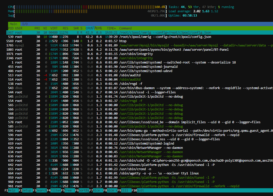Select the tuned row with PID 642
The height and width of the screenshot is (196, 273).
(140, 165)
